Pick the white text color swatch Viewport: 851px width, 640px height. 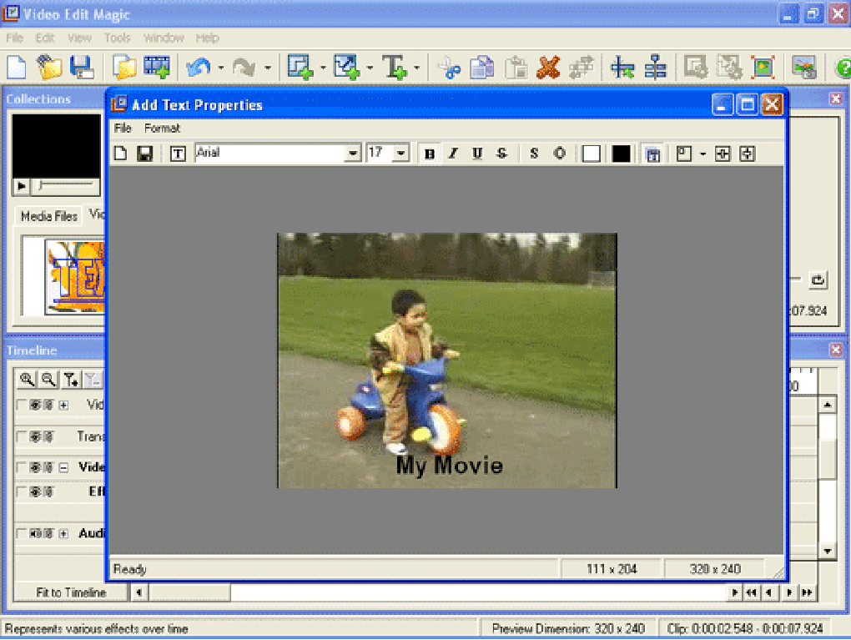tap(591, 154)
